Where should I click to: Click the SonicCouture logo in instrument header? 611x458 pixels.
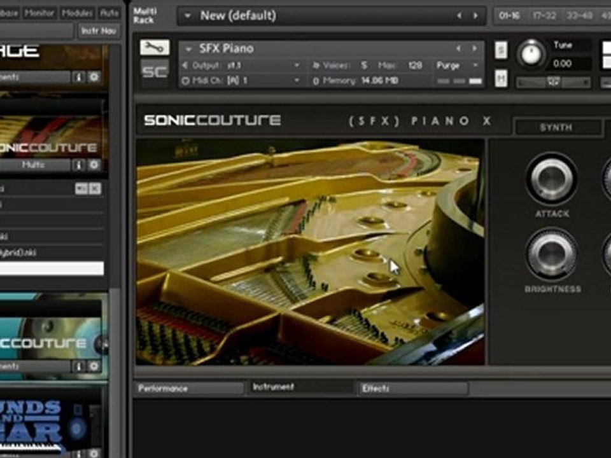(x=213, y=120)
